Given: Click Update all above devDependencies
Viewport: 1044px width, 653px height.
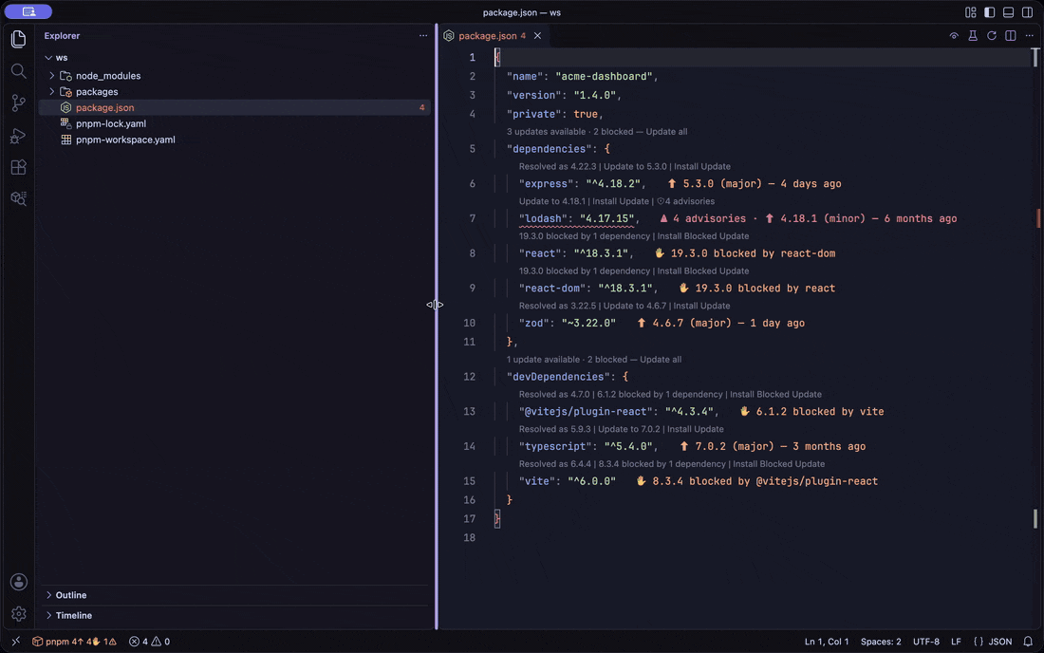Looking at the screenshot, I should click(x=660, y=360).
